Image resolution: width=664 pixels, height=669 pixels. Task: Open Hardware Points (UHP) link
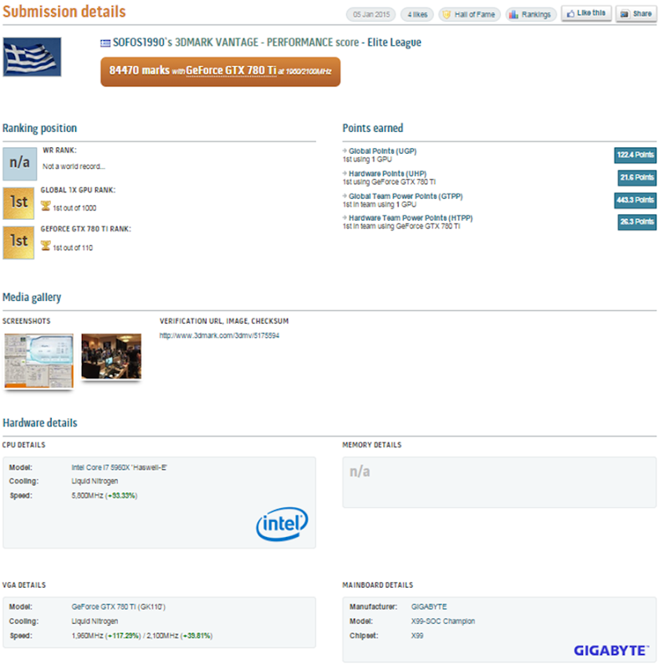[387, 174]
